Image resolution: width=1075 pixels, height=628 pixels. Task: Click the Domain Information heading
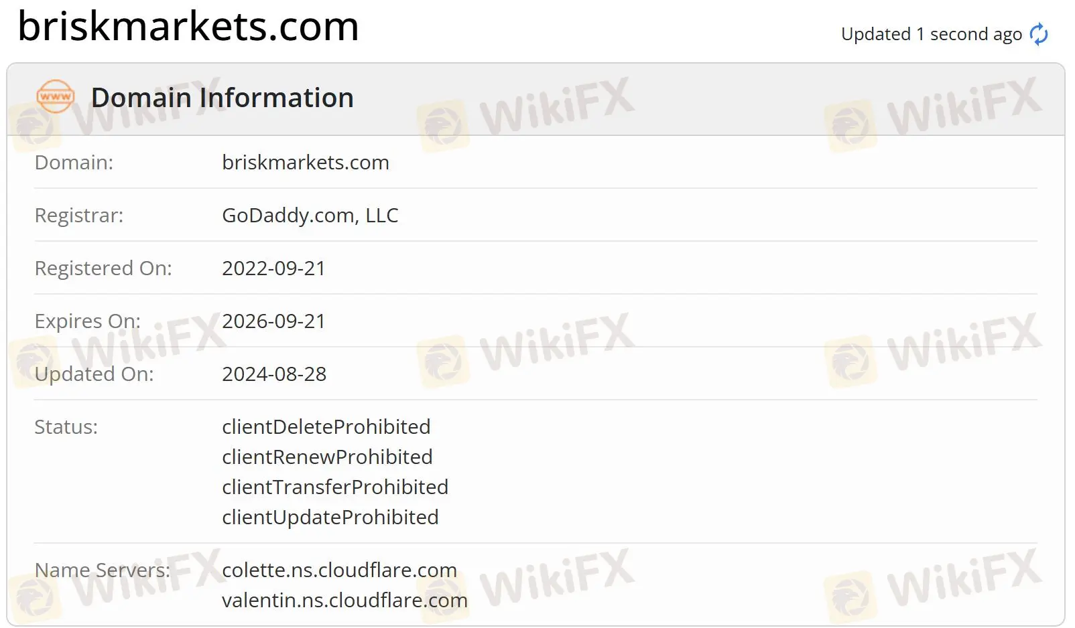(x=223, y=98)
